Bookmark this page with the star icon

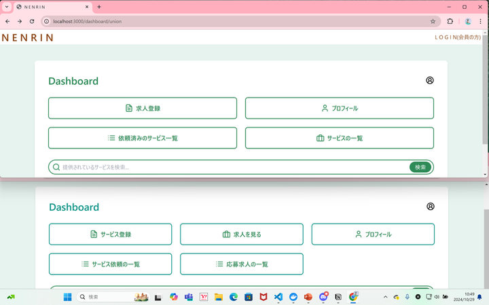pos(433,21)
